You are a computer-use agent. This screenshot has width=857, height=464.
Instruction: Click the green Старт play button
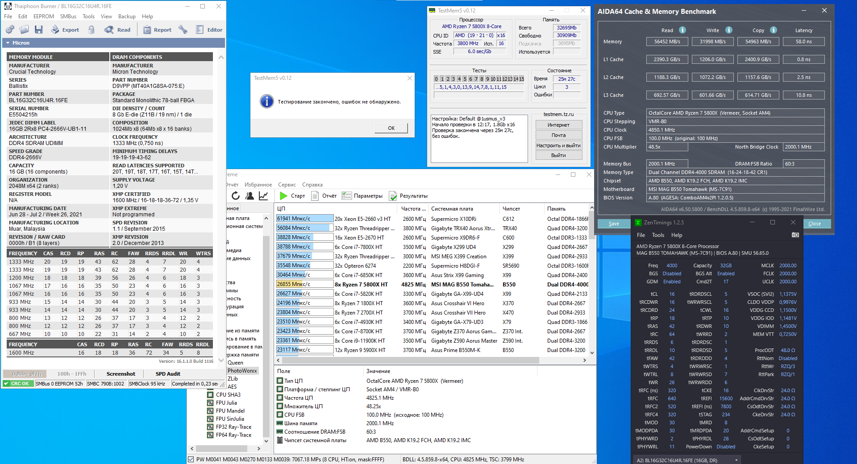pos(283,196)
